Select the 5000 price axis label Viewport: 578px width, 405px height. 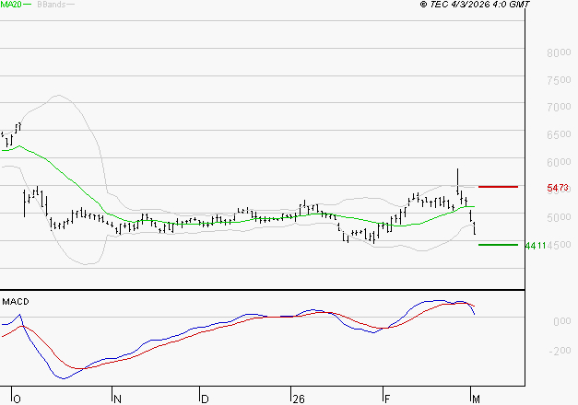(x=559, y=217)
